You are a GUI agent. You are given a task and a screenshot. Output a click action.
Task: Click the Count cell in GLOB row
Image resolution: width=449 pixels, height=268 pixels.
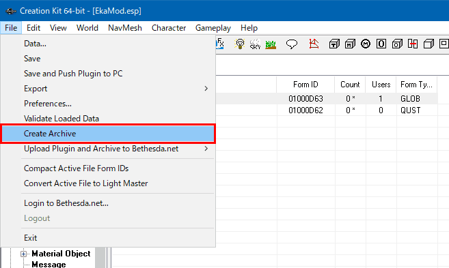tap(350, 99)
